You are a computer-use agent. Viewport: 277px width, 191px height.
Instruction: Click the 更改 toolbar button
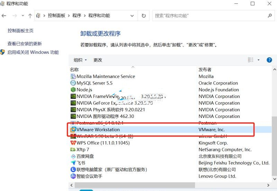(x=98, y=60)
